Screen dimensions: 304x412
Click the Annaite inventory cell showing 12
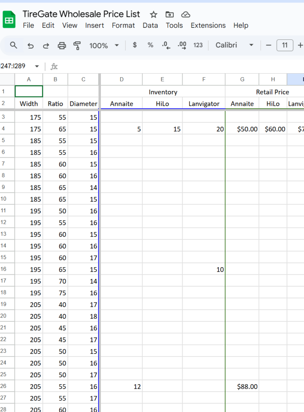[x=121, y=387]
